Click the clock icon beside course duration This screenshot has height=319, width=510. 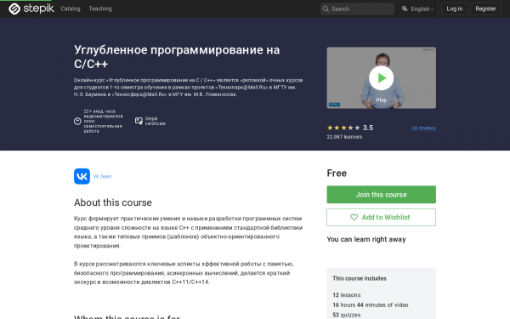click(x=77, y=121)
